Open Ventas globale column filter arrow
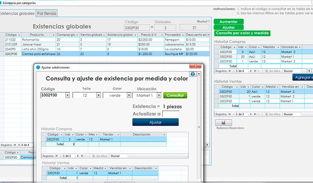This screenshot has width=313, height=183. [104, 35]
